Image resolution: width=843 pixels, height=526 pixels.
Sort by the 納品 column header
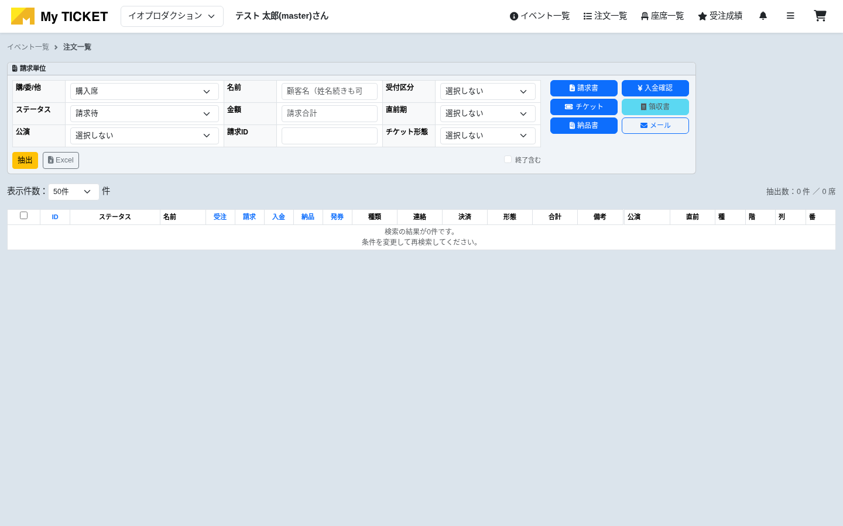[308, 217]
